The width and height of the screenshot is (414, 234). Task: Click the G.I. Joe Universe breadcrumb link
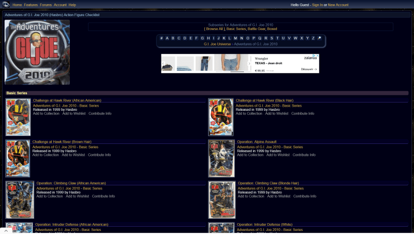217,44
